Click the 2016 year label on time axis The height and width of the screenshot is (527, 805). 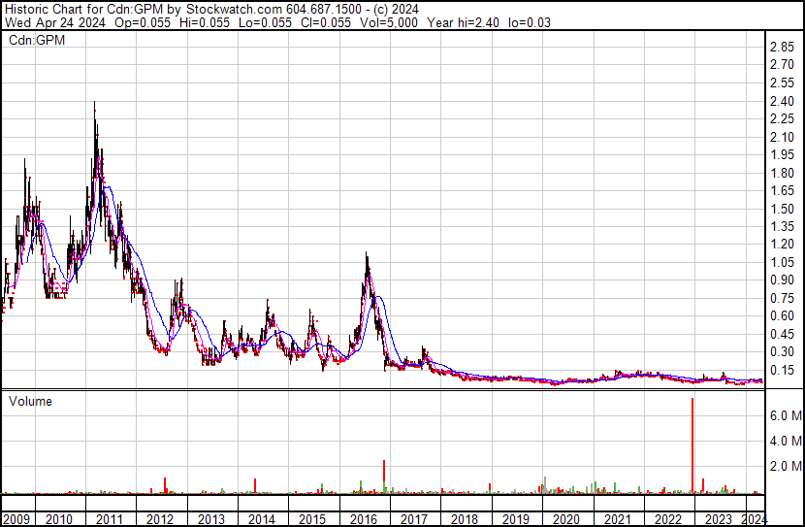click(364, 519)
